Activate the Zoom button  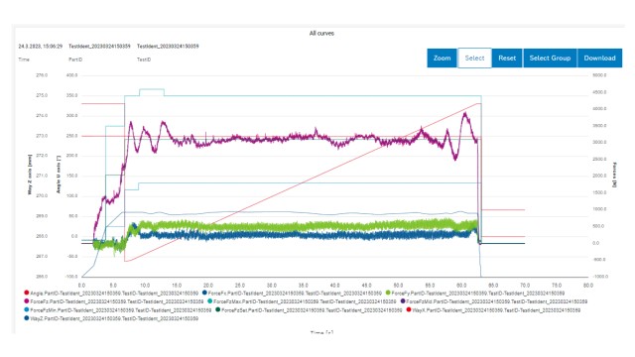442,58
